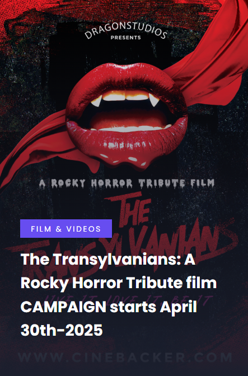
Task: Click the A ROCKY HORROR TRIBUTE FILM tagline
Action: [x=127, y=184]
